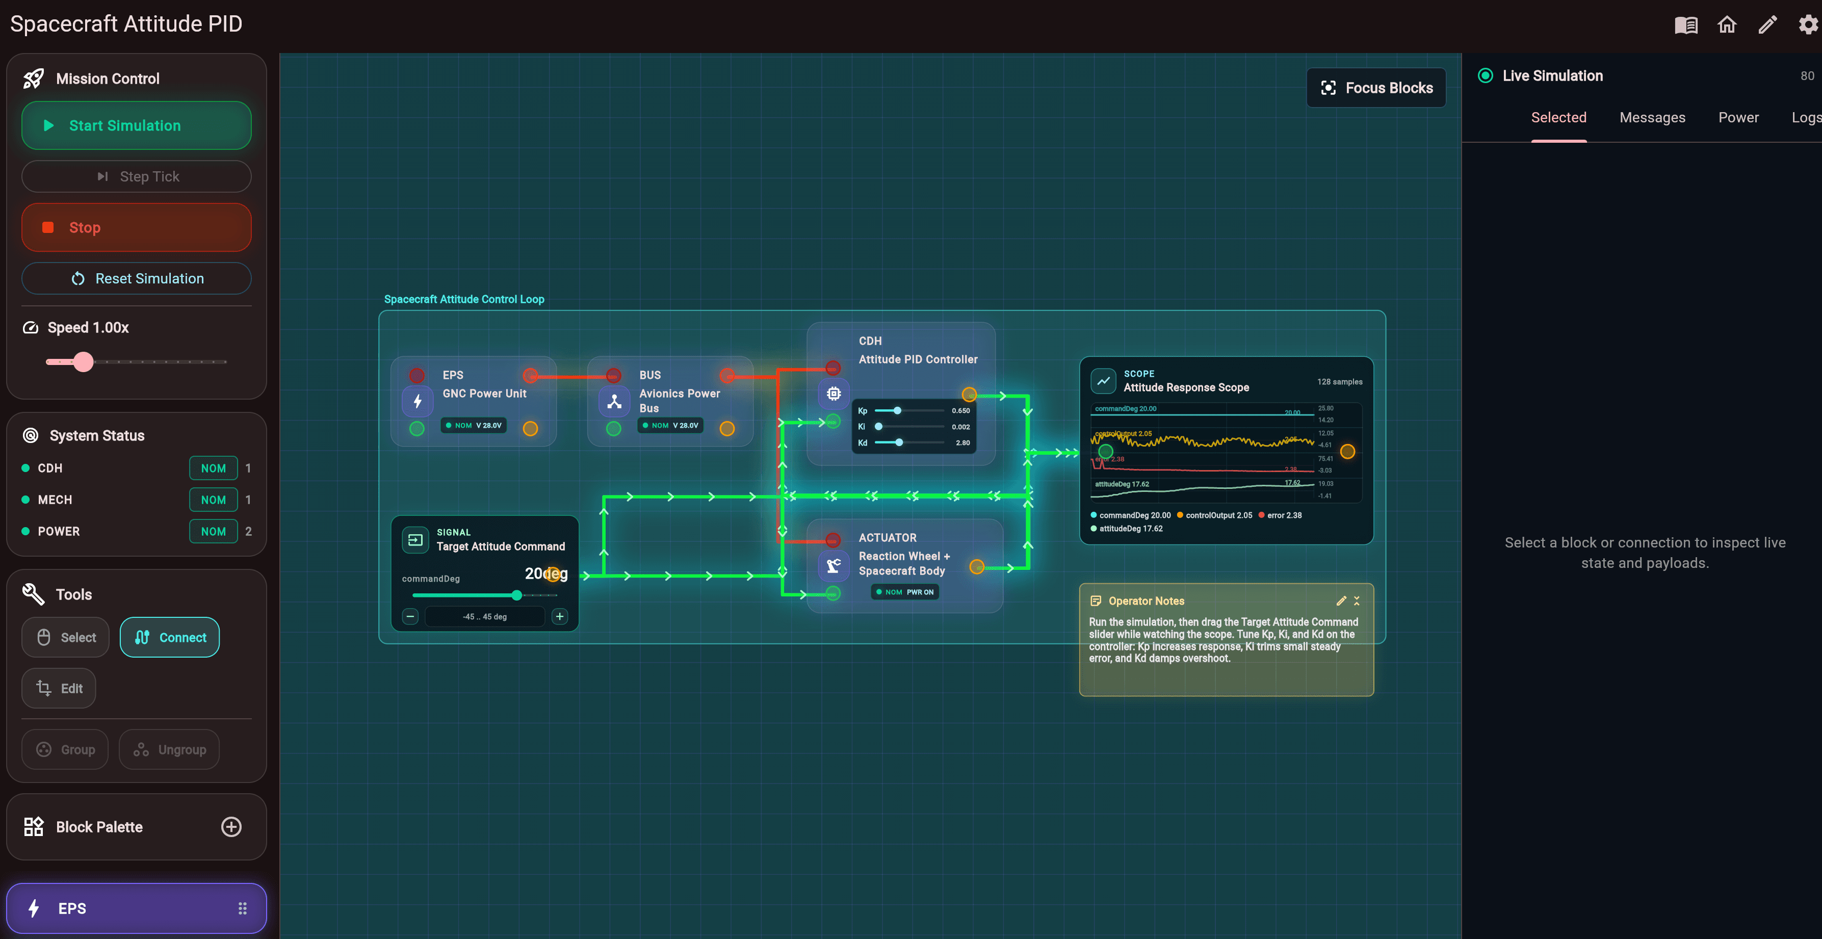The height and width of the screenshot is (939, 1822).
Task: Start the simulation
Action: [137, 125]
